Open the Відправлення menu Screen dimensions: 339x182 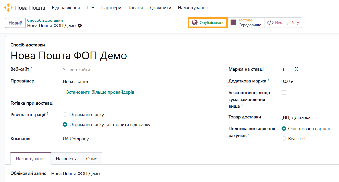66,8
